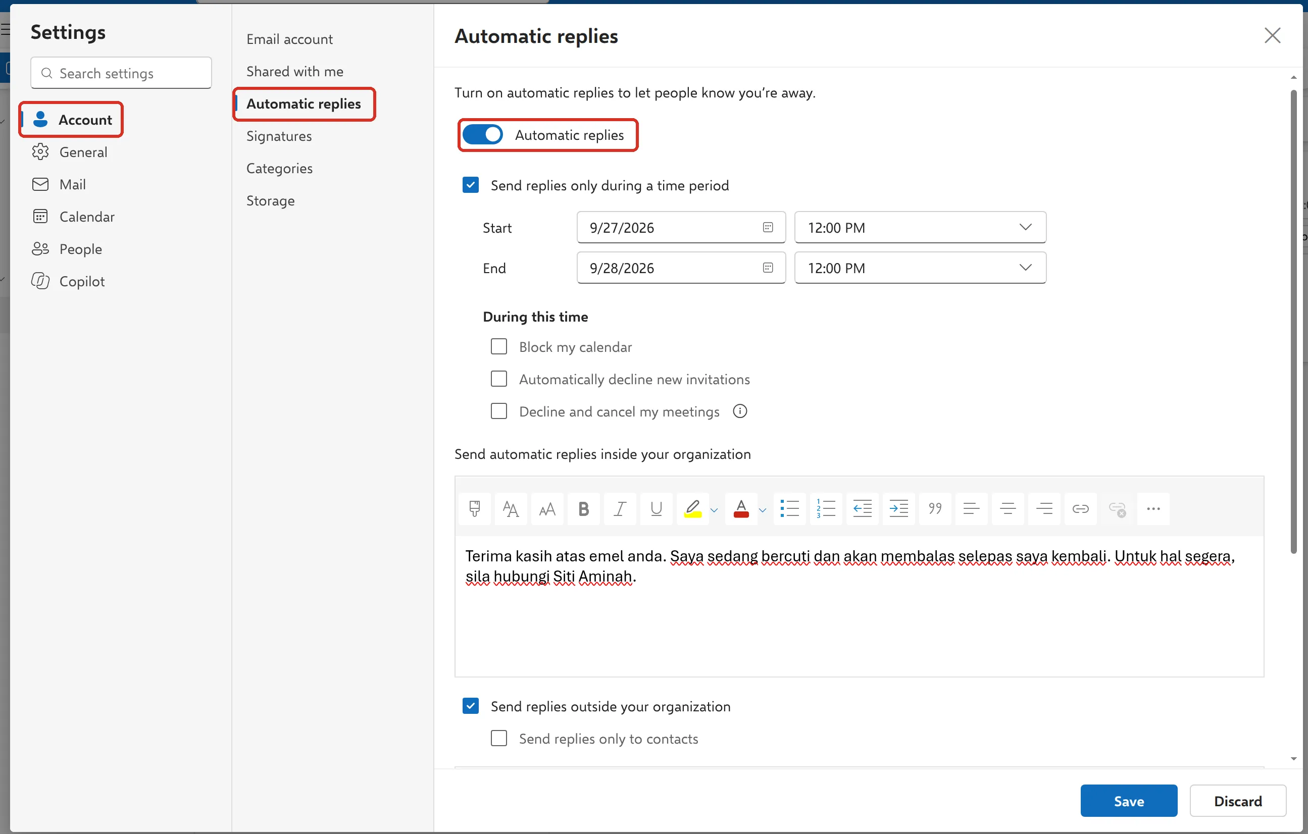Open more formatting options ellipsis
Screen dimensions: 1308x834
click(1153, 509)
